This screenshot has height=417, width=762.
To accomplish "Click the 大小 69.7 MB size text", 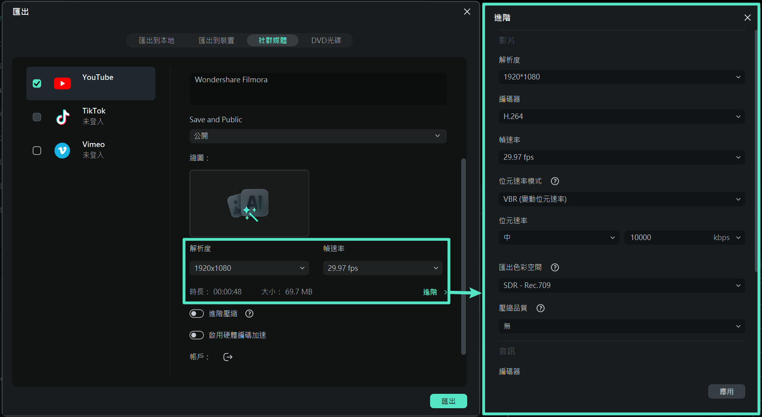I will tap(287, 292).
